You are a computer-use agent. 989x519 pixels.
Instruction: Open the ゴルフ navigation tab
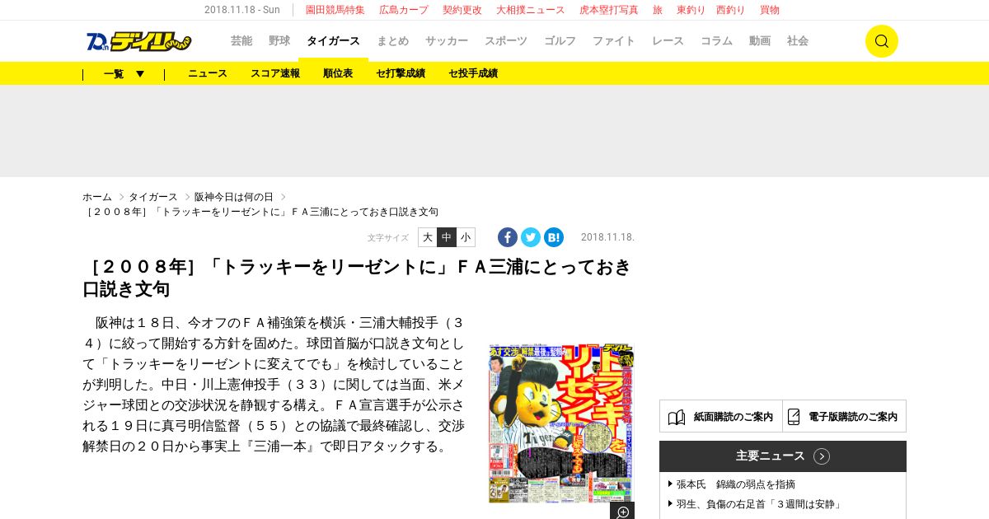[x=560, y=41]
